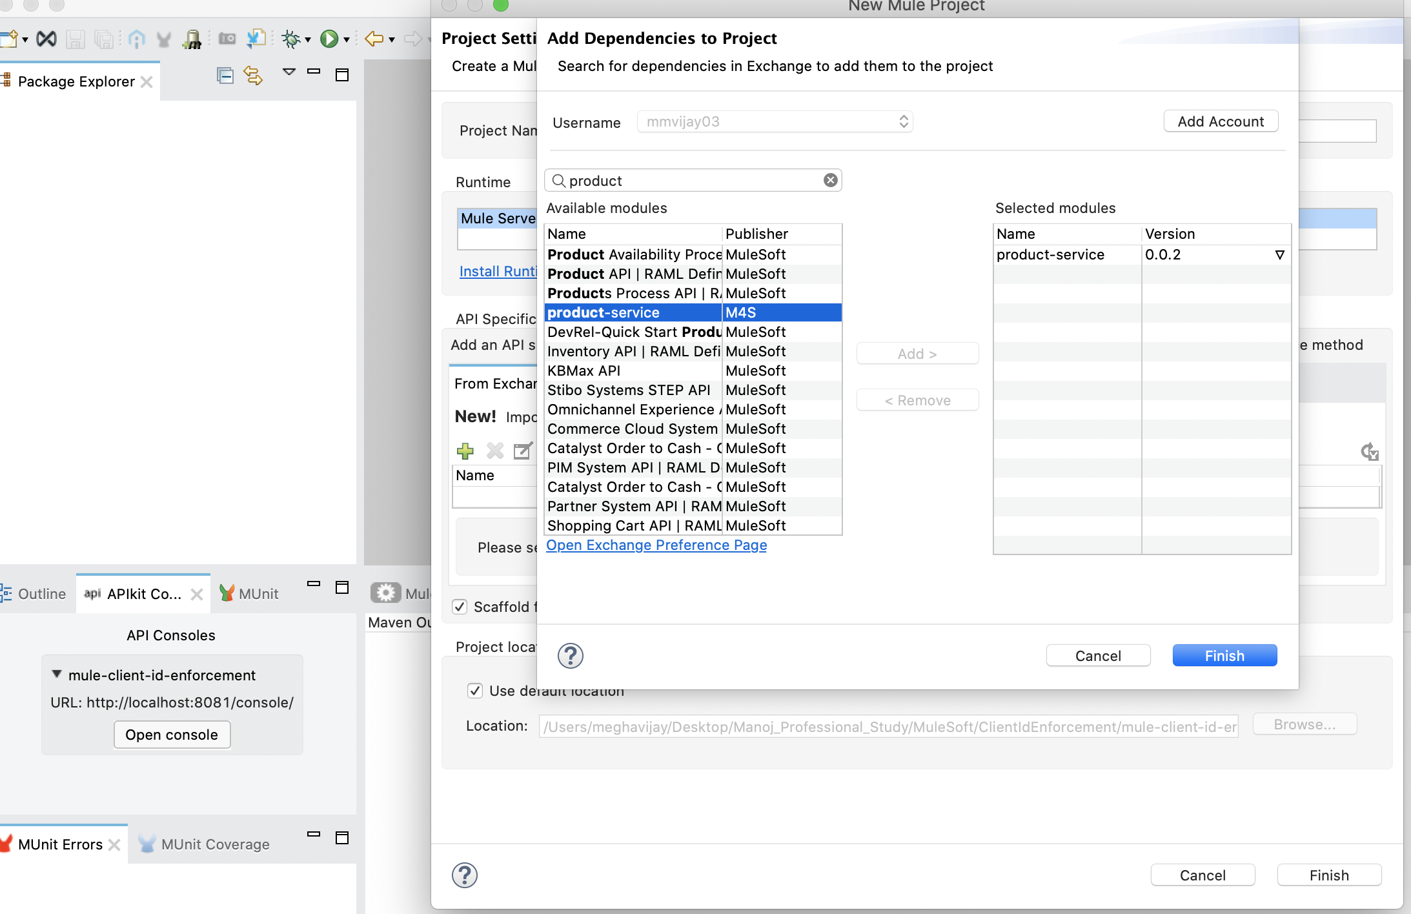The image size is (1411, 914).
Task: Collapse the mule-client-id-enforcement console entry
Action: pos(57,675)
